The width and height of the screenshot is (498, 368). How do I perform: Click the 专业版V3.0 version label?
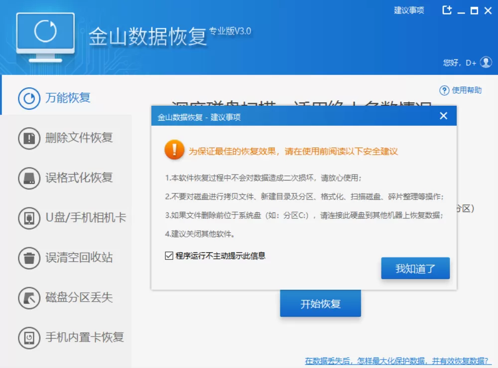[230, 31]
